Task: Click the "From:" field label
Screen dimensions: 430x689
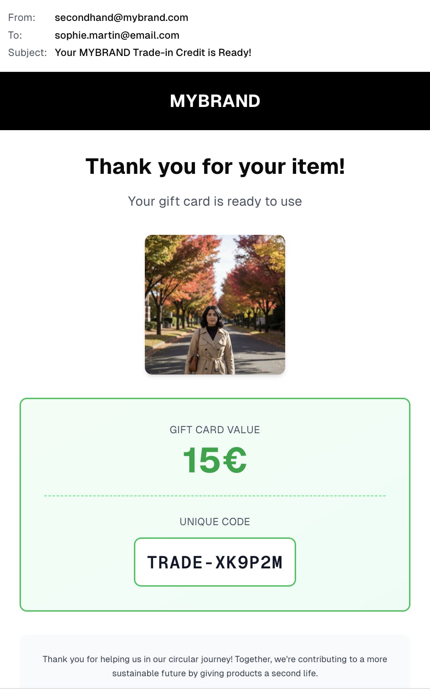Action: click(x=21, y=18)
